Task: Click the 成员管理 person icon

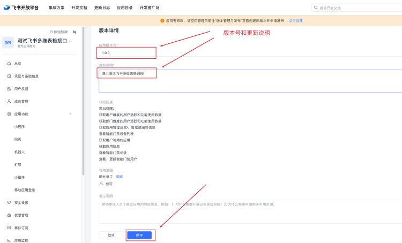Action: click(x=9, y=101)
